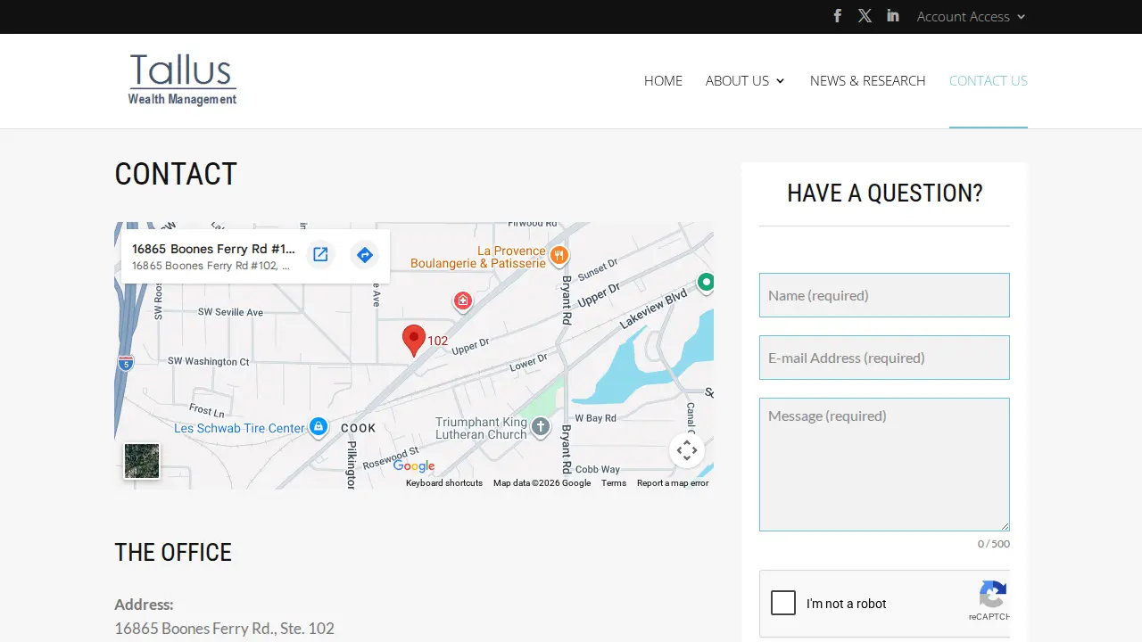Click the Les Schwab Tire Center marker
Image resolution: width=1142 pixels, height=642 pixels.
coord(318,427)
